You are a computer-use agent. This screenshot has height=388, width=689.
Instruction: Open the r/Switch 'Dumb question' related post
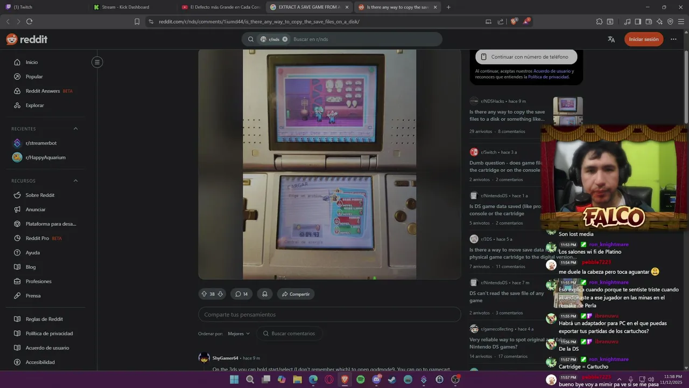click(x=506, y=167)
